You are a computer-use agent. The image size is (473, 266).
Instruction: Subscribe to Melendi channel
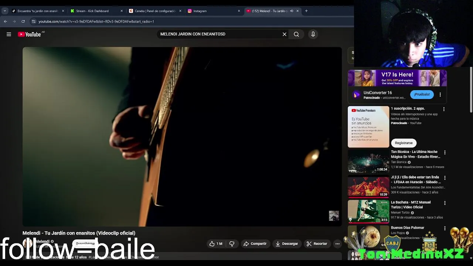tap(85, 243)
